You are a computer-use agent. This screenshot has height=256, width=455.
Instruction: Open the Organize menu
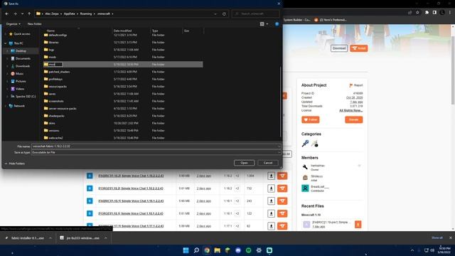14,23
